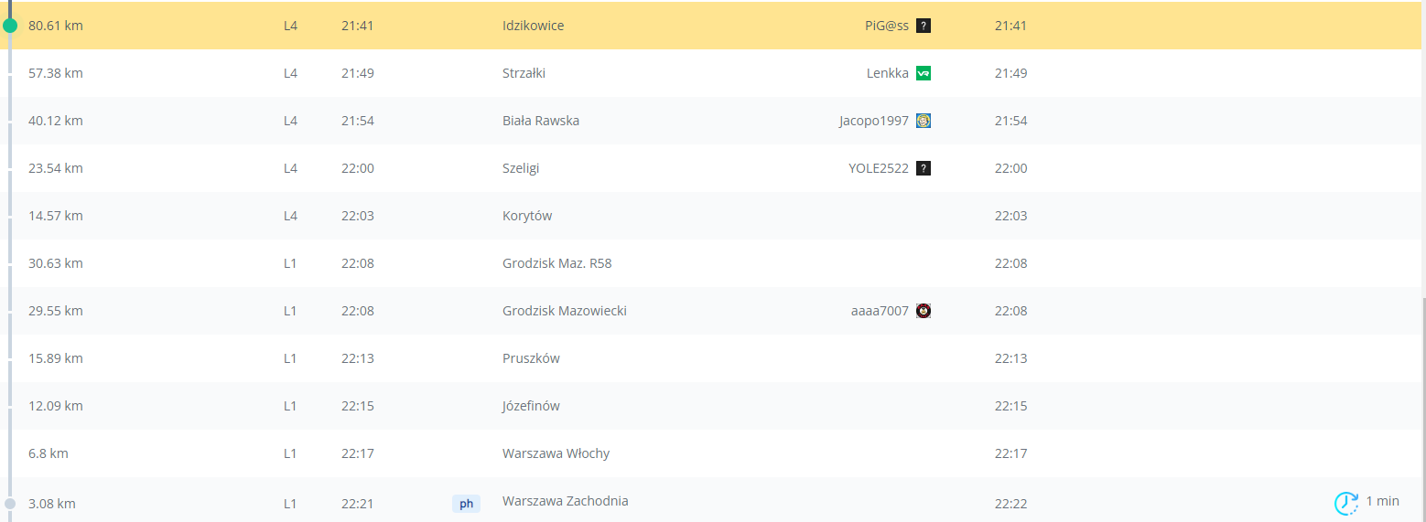Click the question-mark avatar beside YOLE2522

coord(924,168)
